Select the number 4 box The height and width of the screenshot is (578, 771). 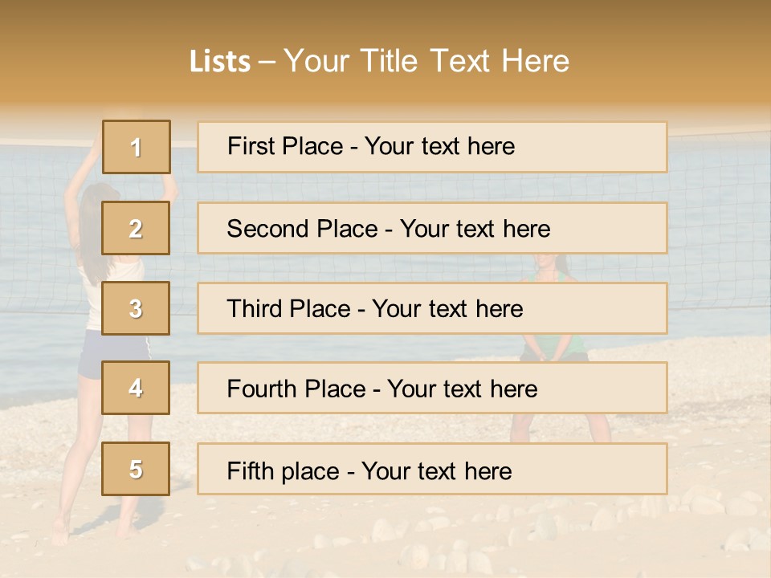click(x=137, y=388)
